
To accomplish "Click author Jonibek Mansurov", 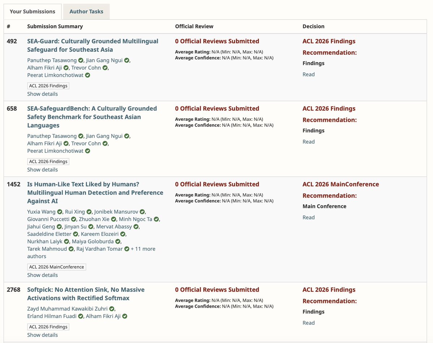I will pyautogui.click(x=116, y=211).
